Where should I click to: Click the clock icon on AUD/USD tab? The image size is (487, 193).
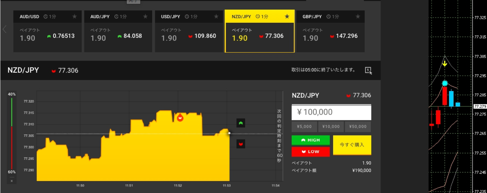(x=46, y=17)
